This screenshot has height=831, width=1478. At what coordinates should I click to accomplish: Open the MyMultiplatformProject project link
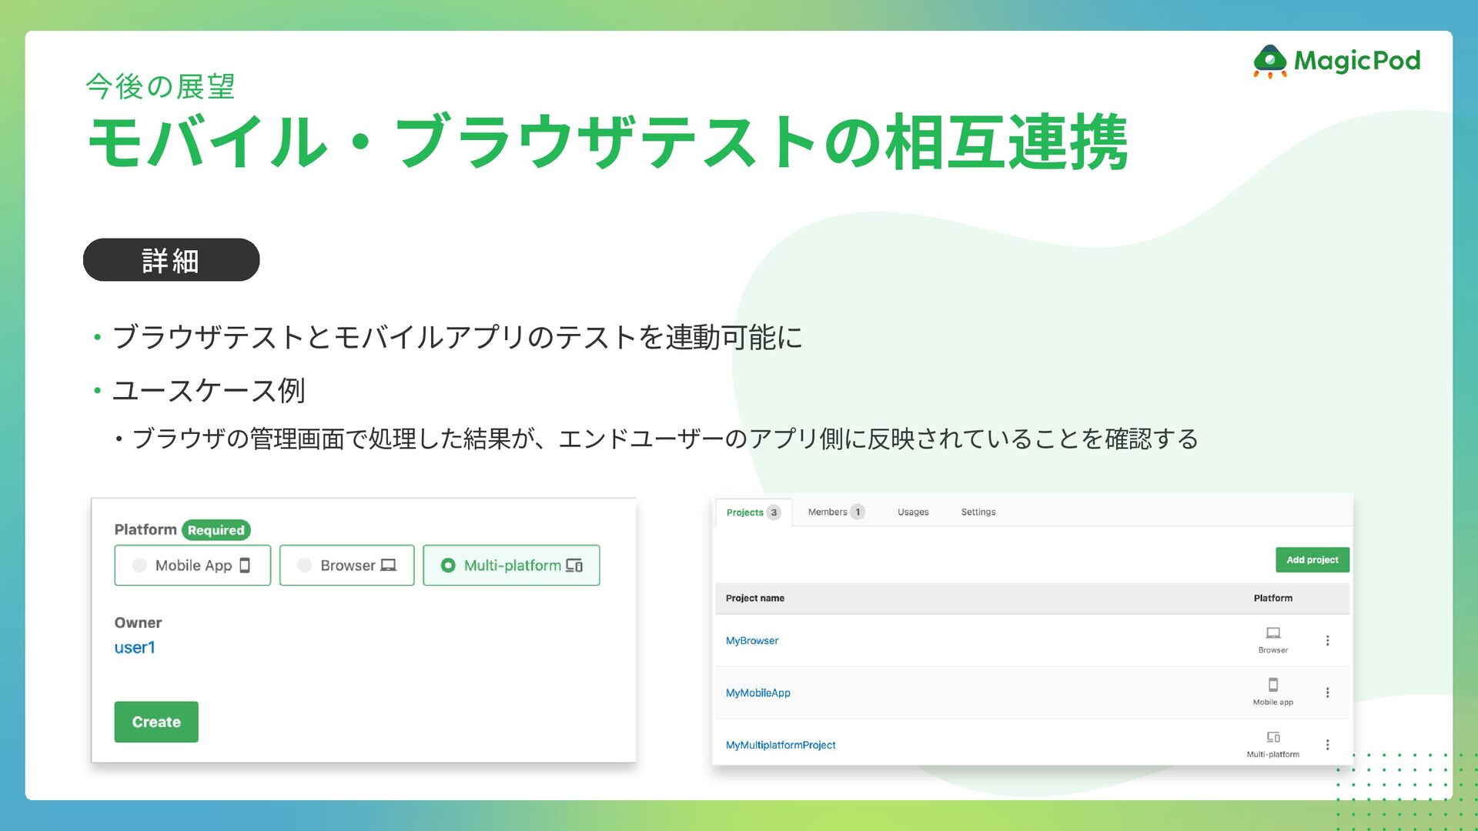click(x=780, y=745)
